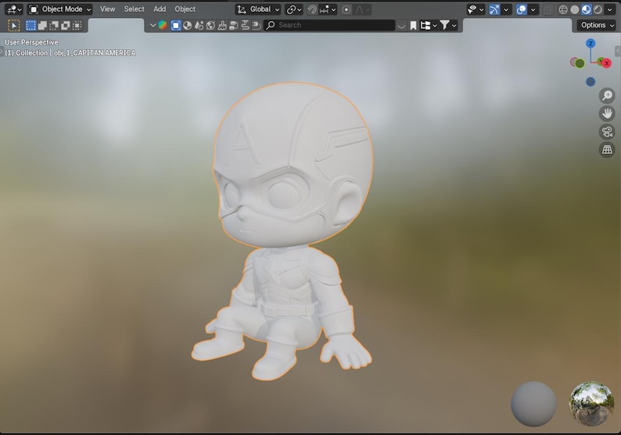Open the snapping options dropdown
The height and width of the screenshot is (435, 621).
click(328, 9)
